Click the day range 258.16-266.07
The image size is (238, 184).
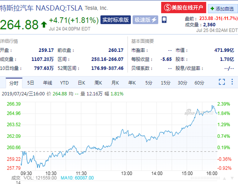point(107,59)
